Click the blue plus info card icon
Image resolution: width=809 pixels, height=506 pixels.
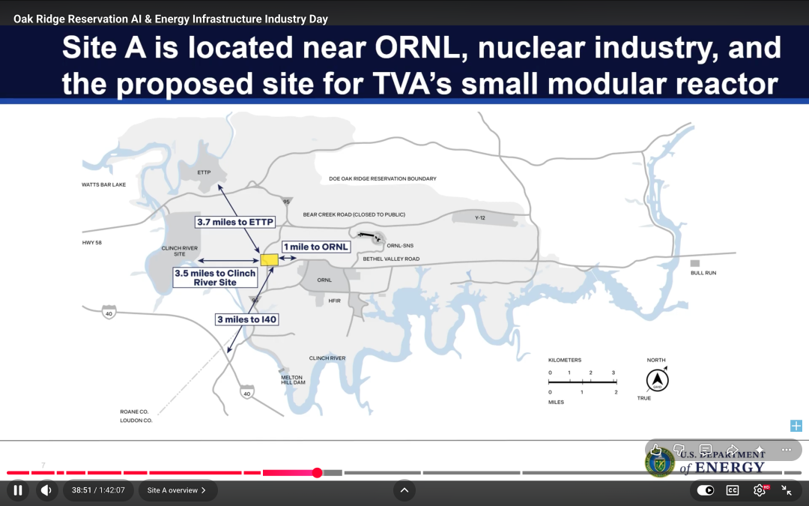796,426
